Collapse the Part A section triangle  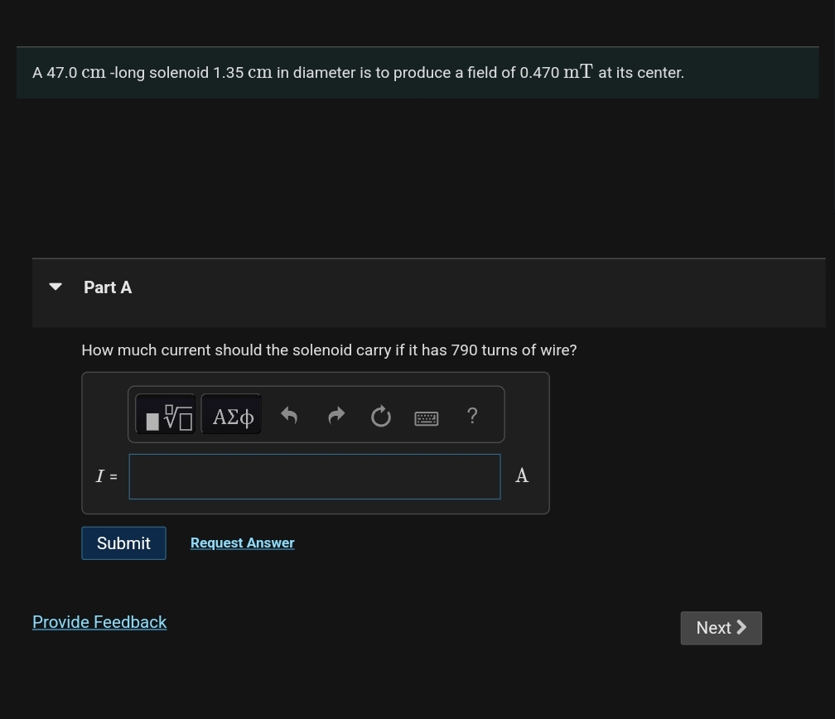point(56,287)
